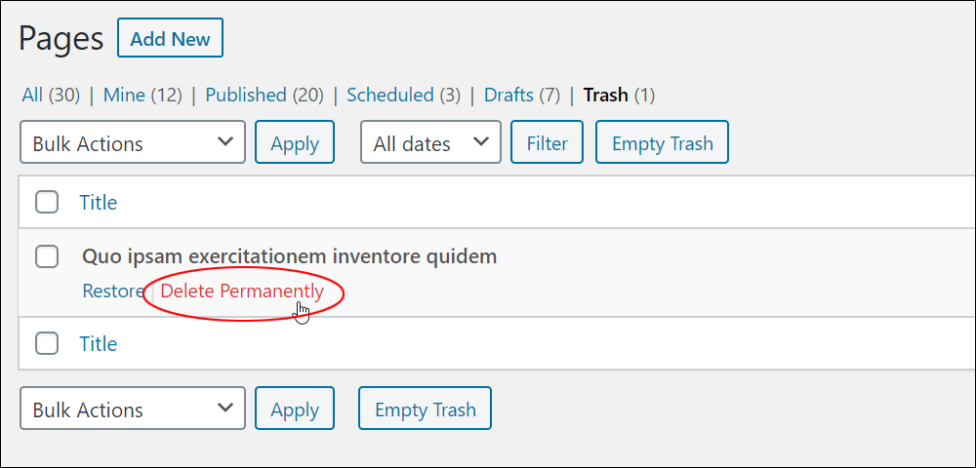Viewport: 976px width, 468px height.
Task: Sort by the header Title column link
Action: (99, 203)
